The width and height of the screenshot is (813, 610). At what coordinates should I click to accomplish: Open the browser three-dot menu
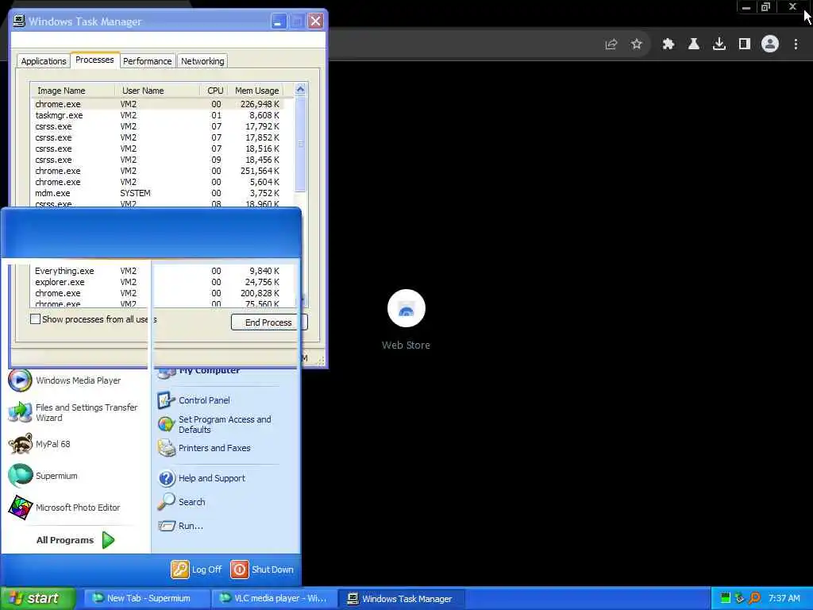click(796, 44)
